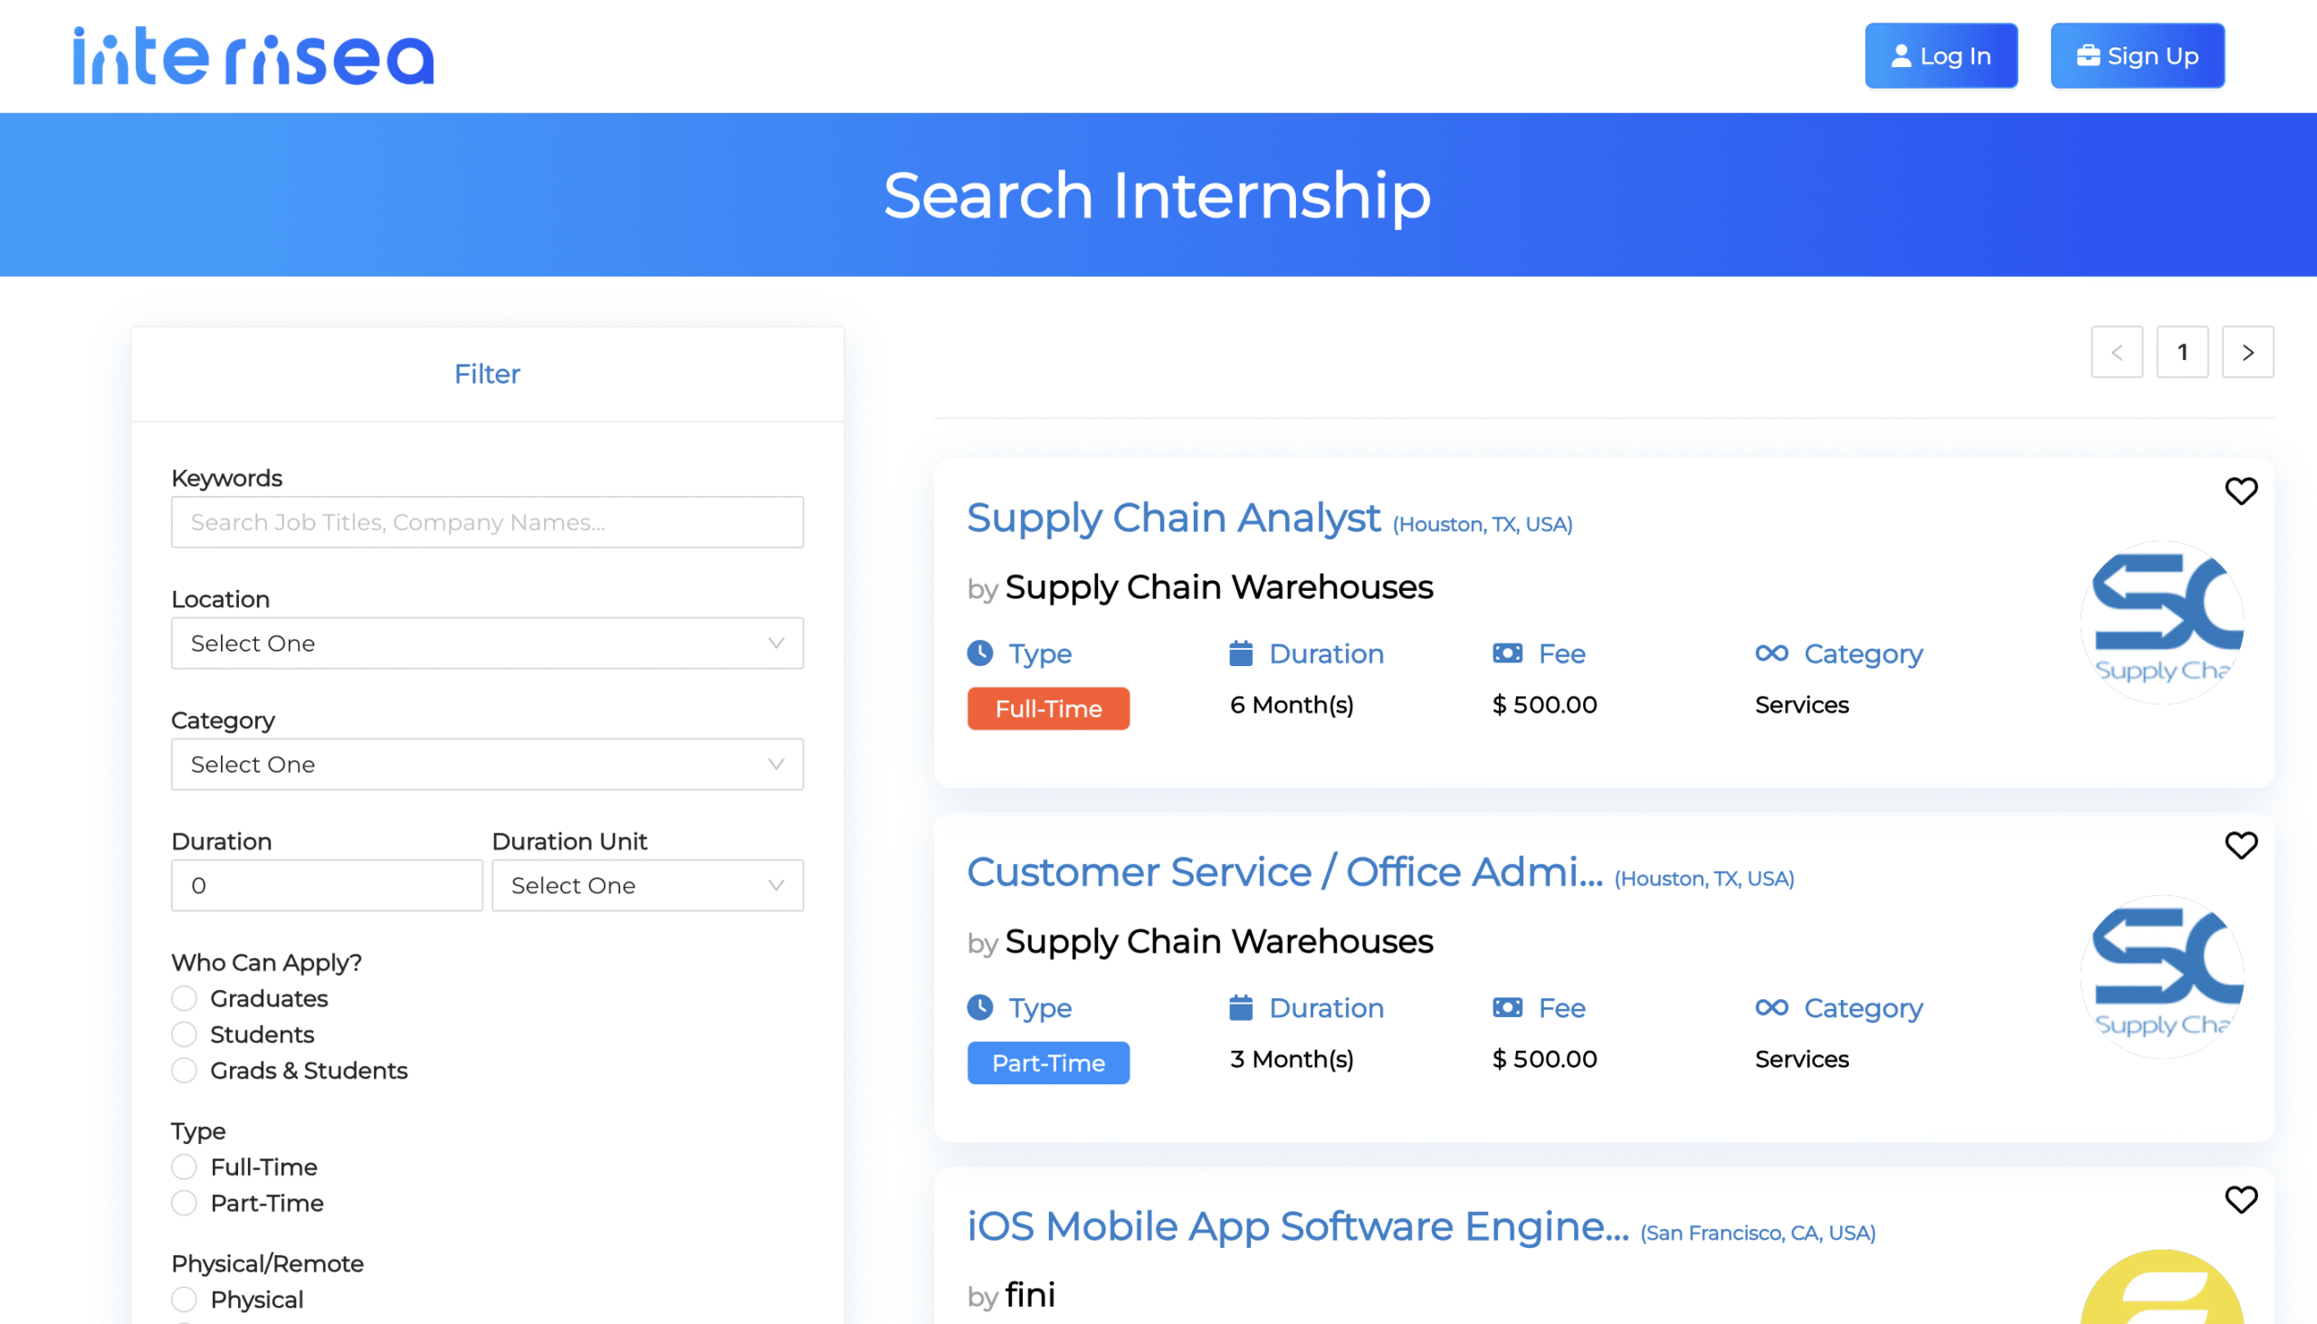The height and width of the screenshot is (1324, 2317).
Task: Click the Sign Up button
Action: (2136, 56)
